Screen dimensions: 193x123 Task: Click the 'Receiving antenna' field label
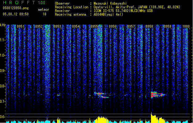71,14
